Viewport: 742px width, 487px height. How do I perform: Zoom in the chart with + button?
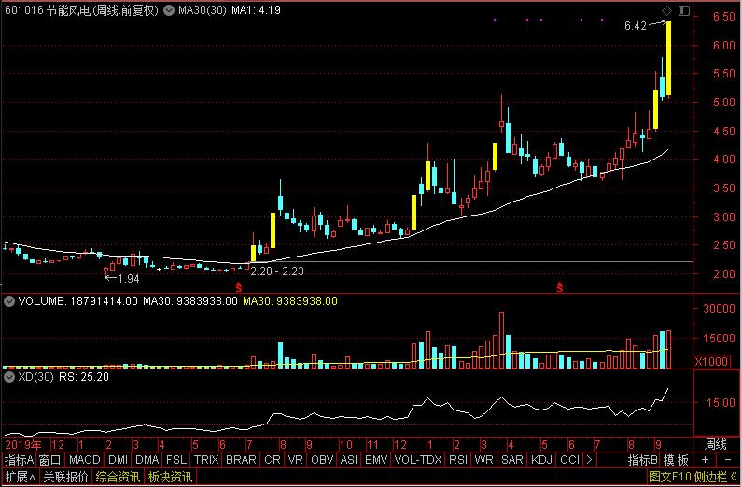tap(705, 460)
